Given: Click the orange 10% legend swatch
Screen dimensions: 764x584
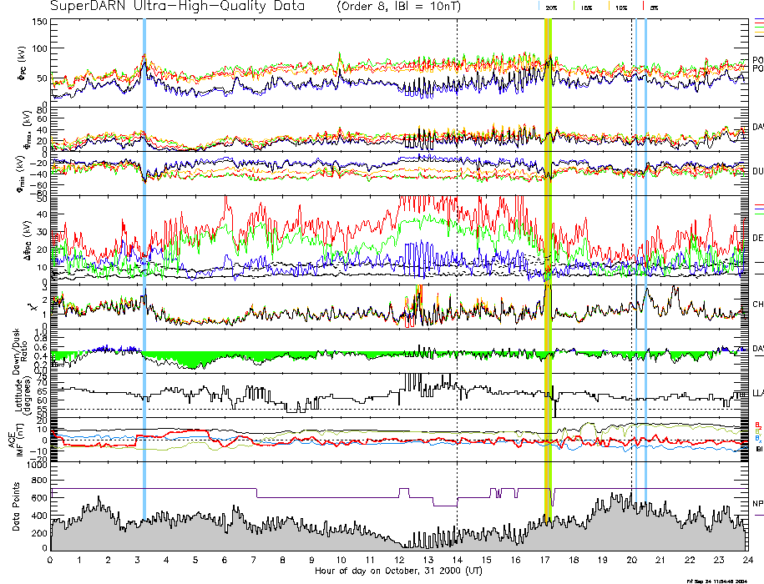Looking at the screenshot, I should (x=609, y=7).
